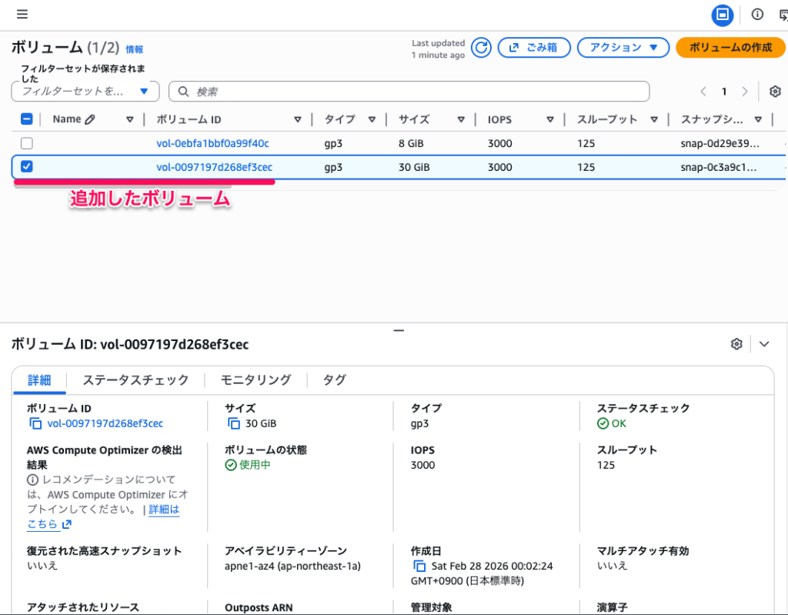Copy the volume ID in details

coord(35,423)
